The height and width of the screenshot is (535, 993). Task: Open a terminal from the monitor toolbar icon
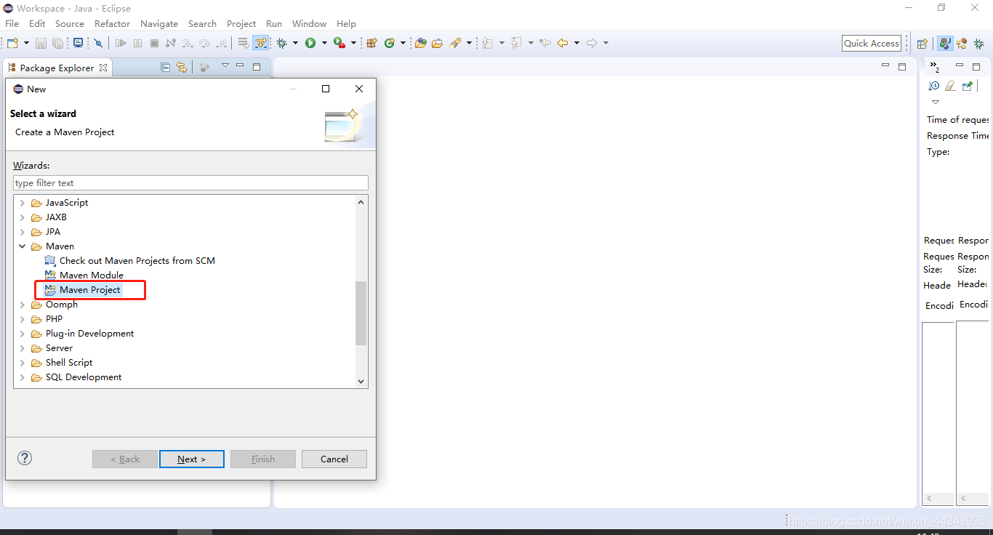78,43
